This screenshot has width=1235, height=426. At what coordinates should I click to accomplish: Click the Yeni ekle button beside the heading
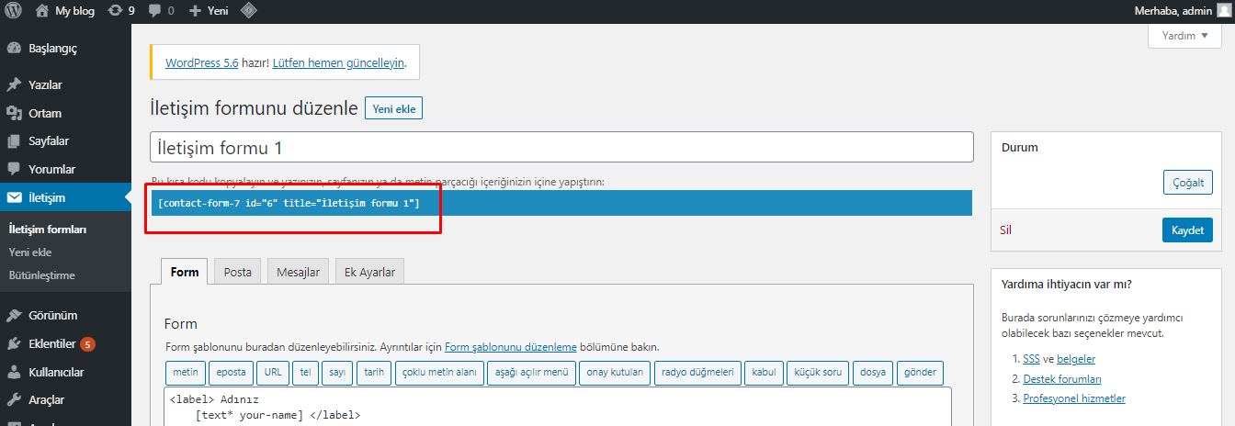[x=393, y=108]
